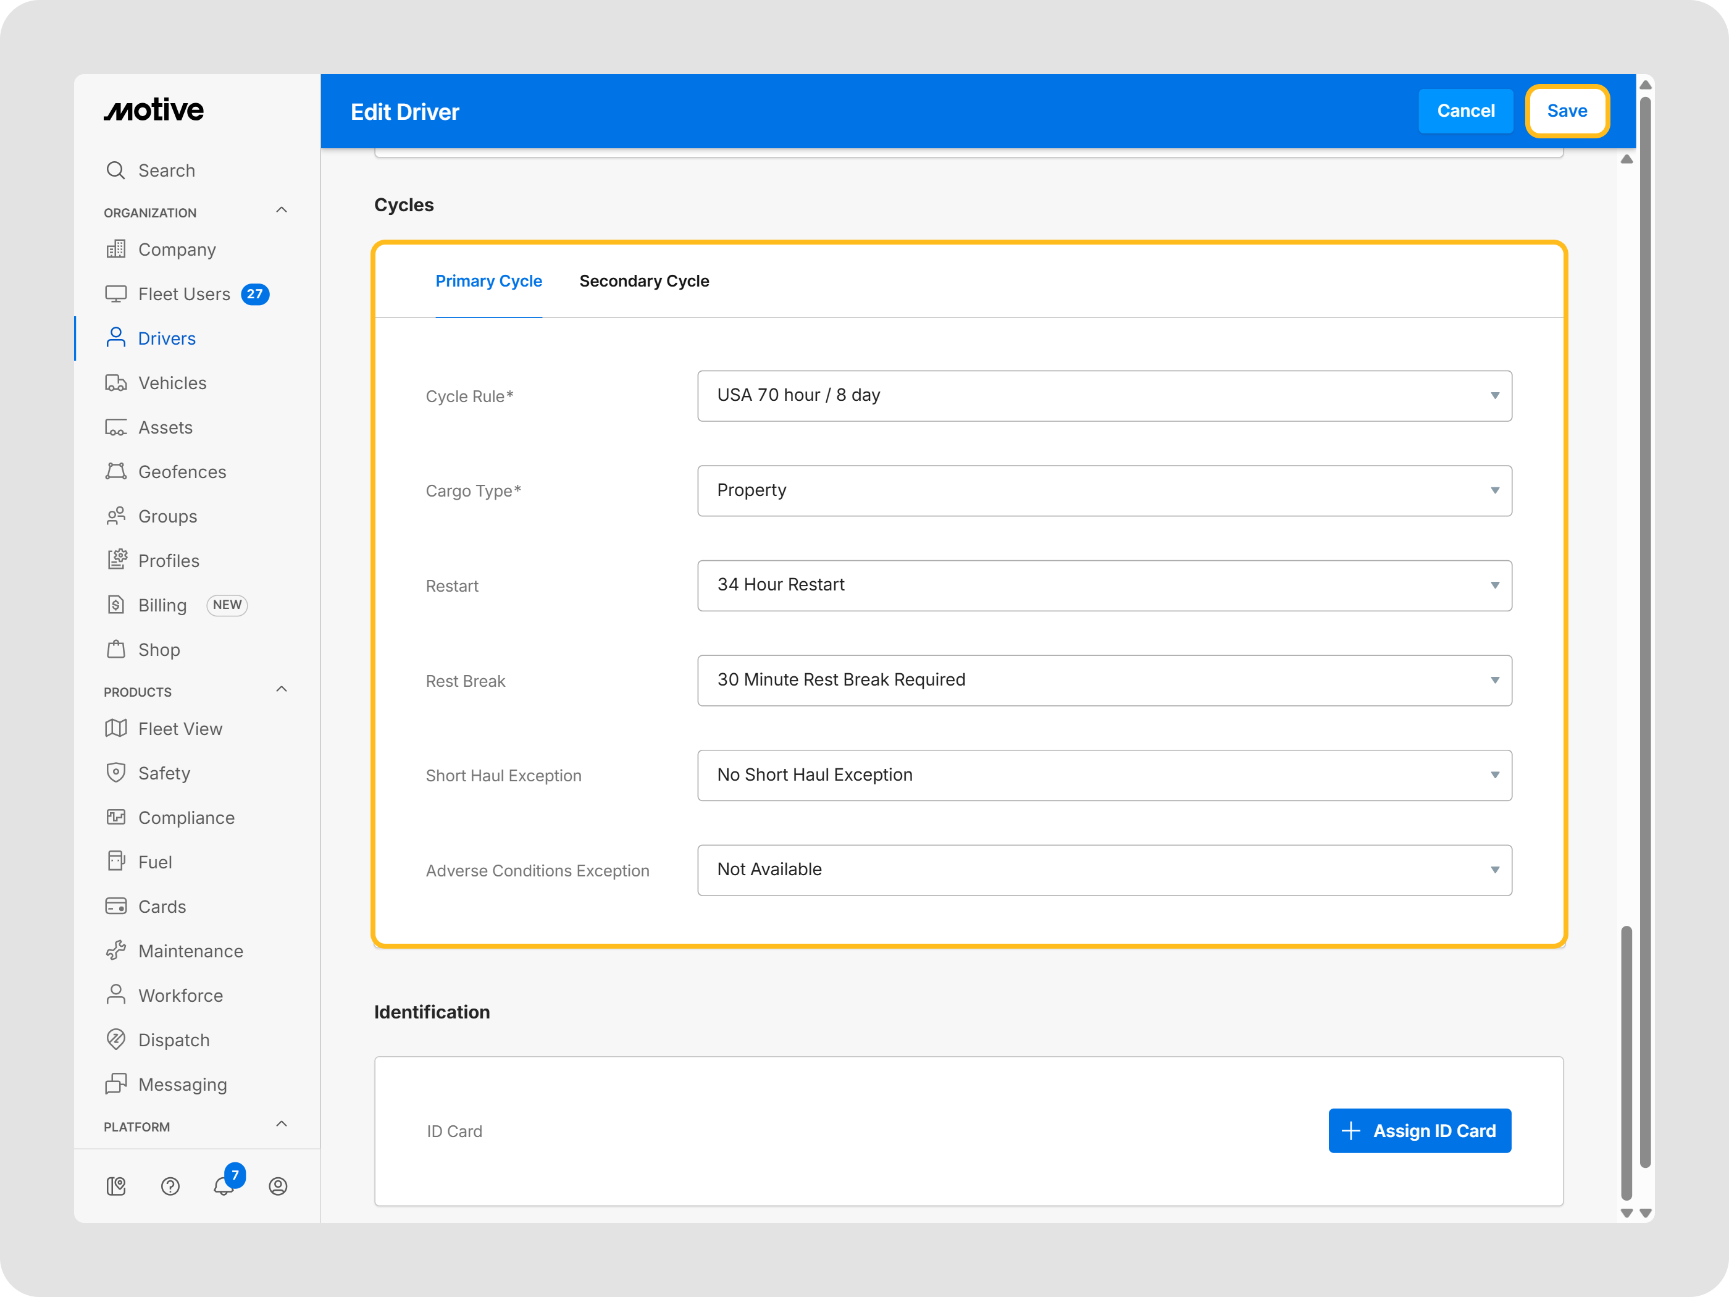
Task: Open user account profile icon
Action: tap(277, 1186)
